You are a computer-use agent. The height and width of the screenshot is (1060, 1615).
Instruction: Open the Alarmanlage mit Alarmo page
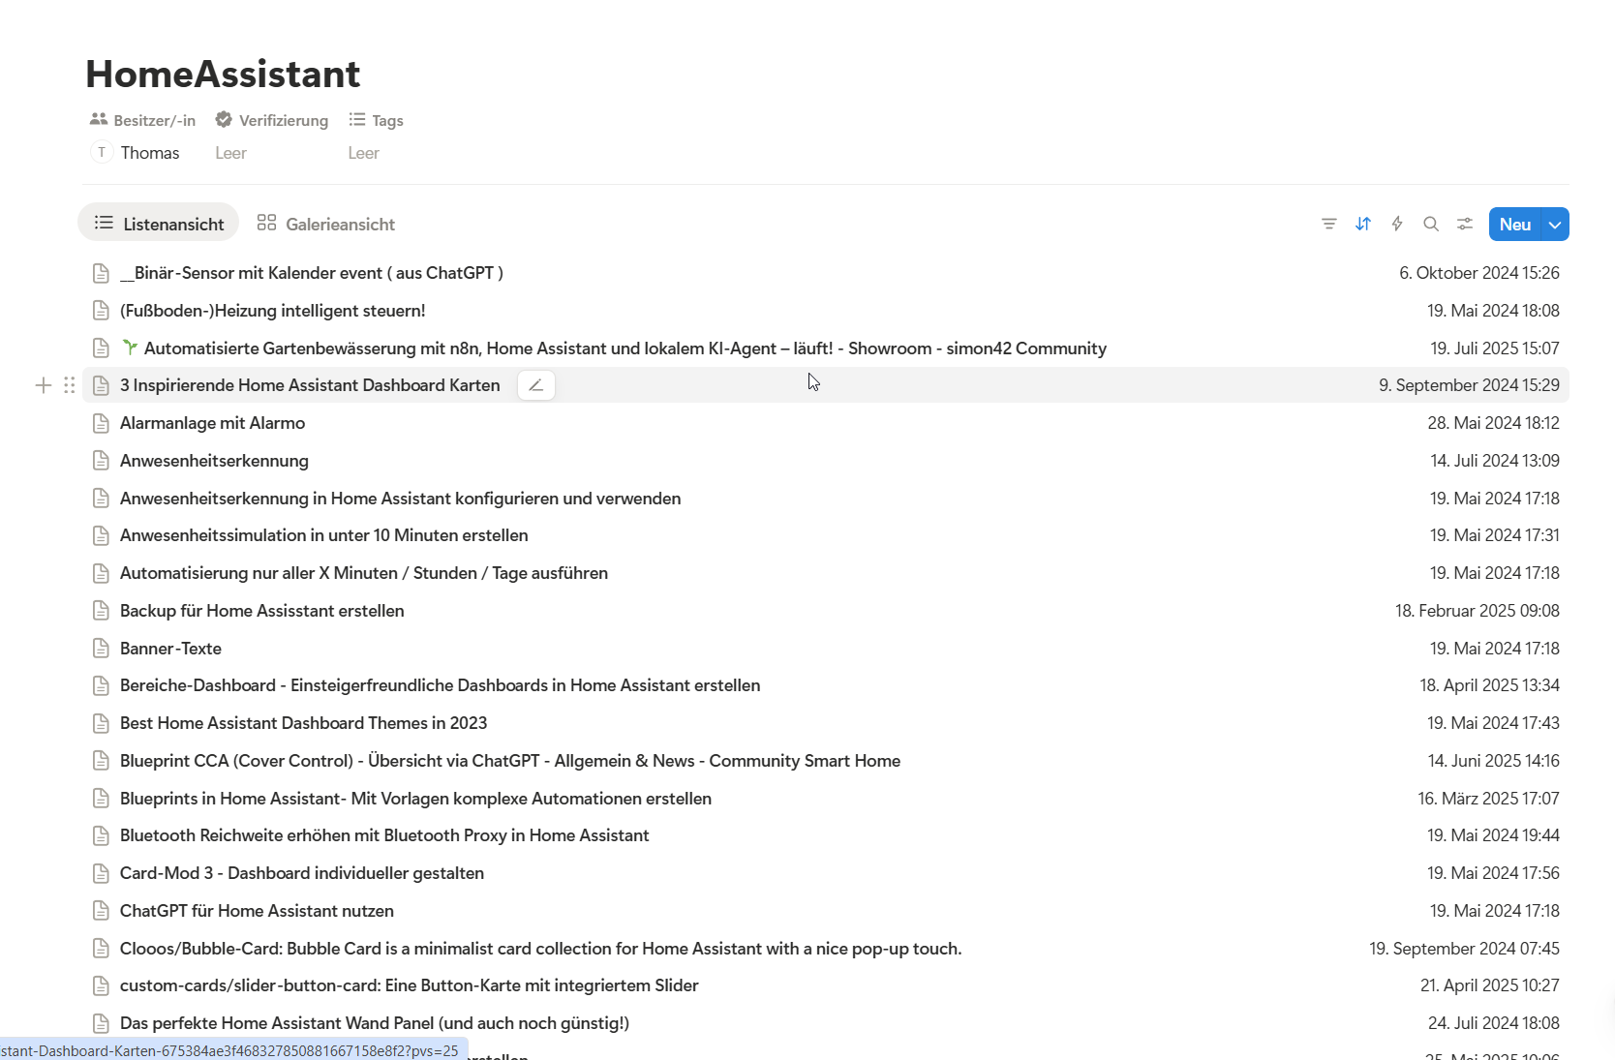click(212, 423)
